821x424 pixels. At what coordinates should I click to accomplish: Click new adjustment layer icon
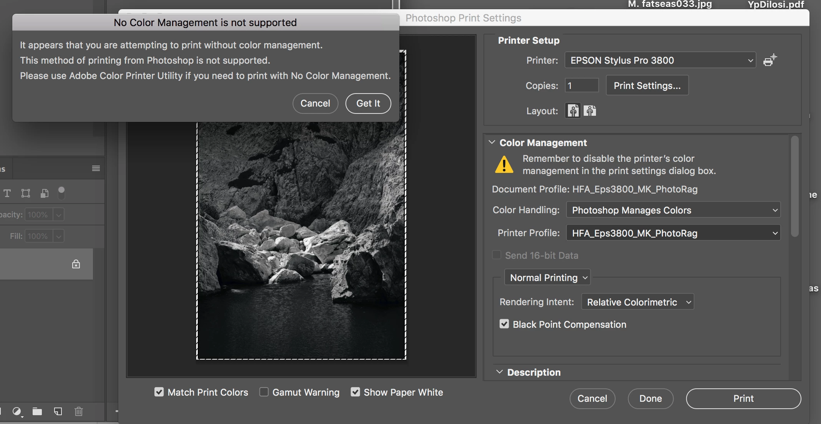17,411
